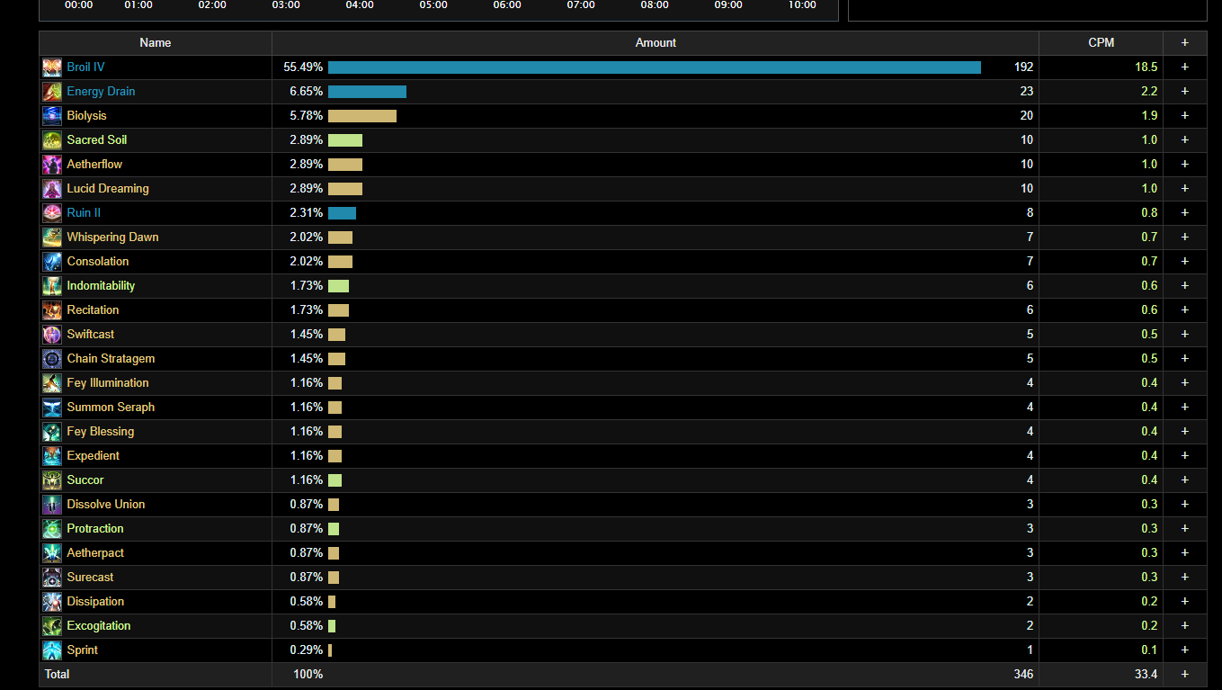Click the Broil IV amount bar
Image resolution: width=1222 pixels, height=690 pixels.
(655, 67)
